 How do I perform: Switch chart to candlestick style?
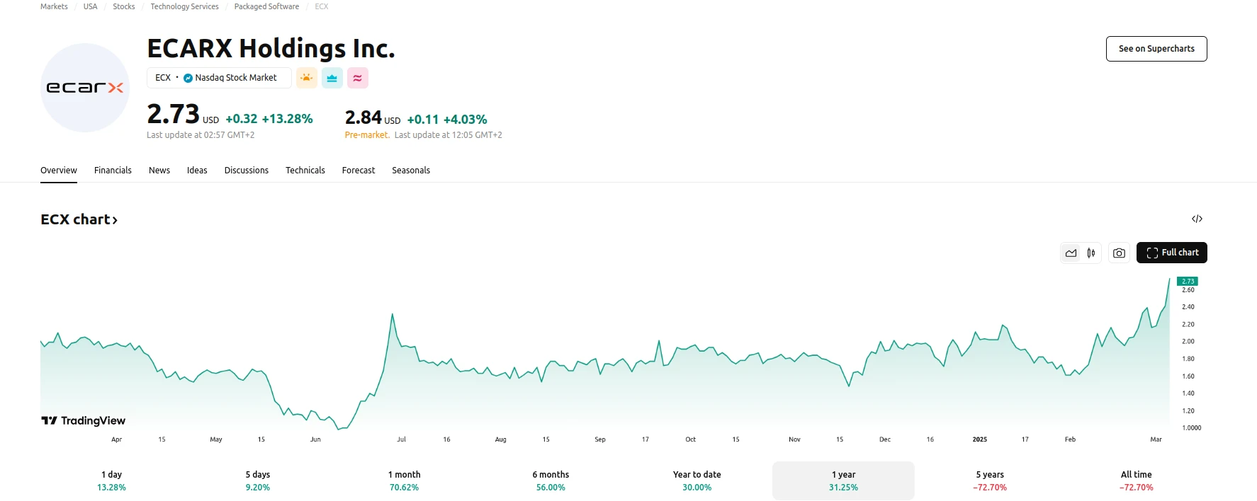coord(1091,253)
